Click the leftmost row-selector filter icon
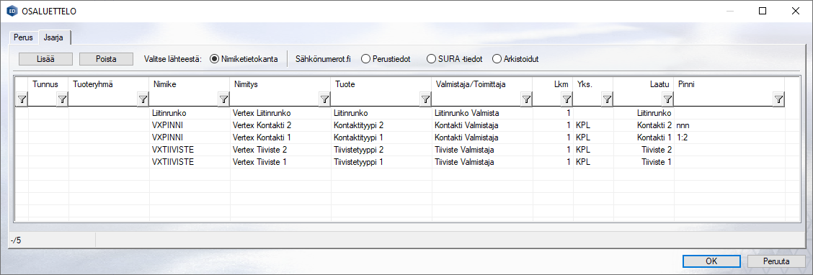Image resolution: width=813 pixels, height=275 pixels. click(22, 100)
